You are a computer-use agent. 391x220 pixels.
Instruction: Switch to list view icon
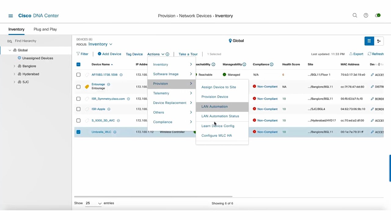tap(369, 41)
